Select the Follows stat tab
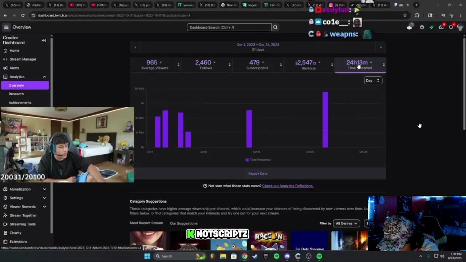This screenshot has height=262, width=466. (206, 65)
